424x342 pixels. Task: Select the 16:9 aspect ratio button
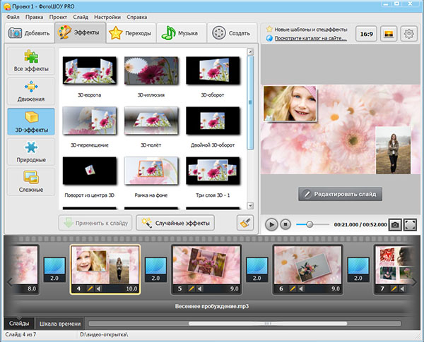tap(365, 33)
